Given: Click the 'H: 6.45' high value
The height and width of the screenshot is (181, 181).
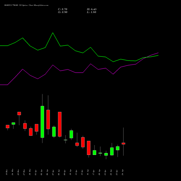Looking at the screenshot, I should (x=92, y=9).
